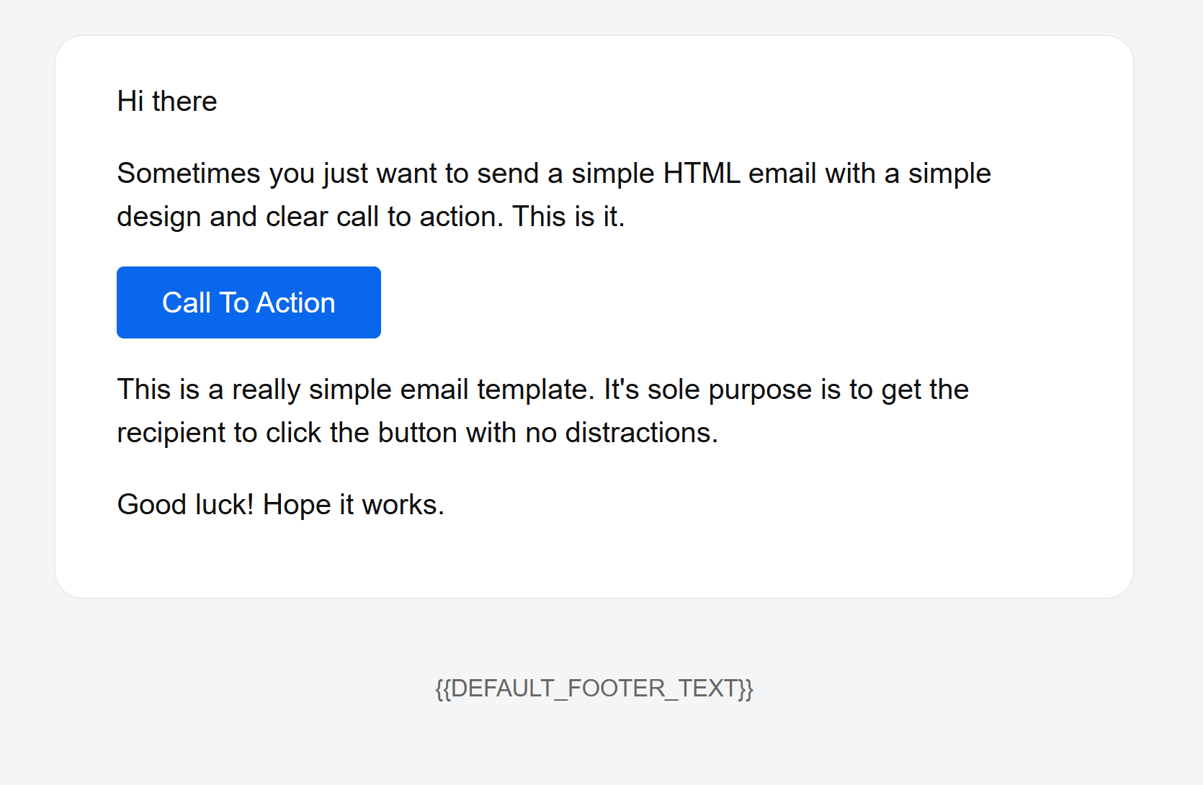Select the {{DEFAULT_FOOTER_TEXT}} placeholder

594,688
